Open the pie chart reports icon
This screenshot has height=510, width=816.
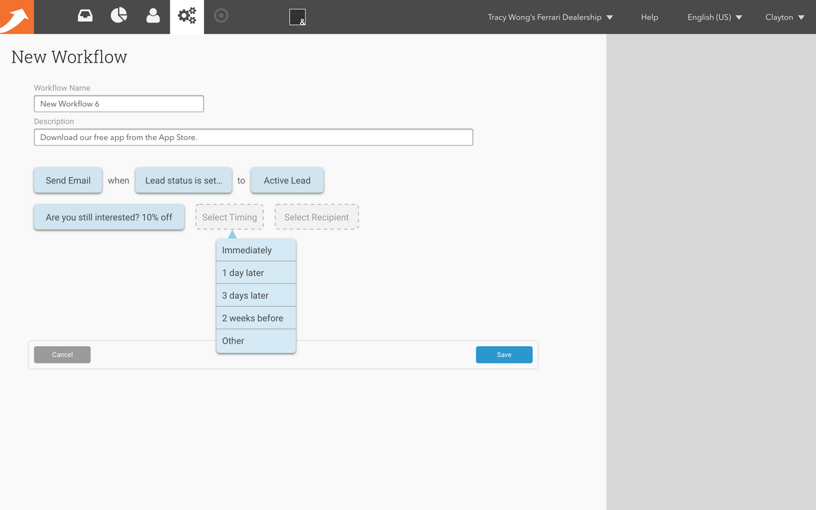[x=119, y=15]
